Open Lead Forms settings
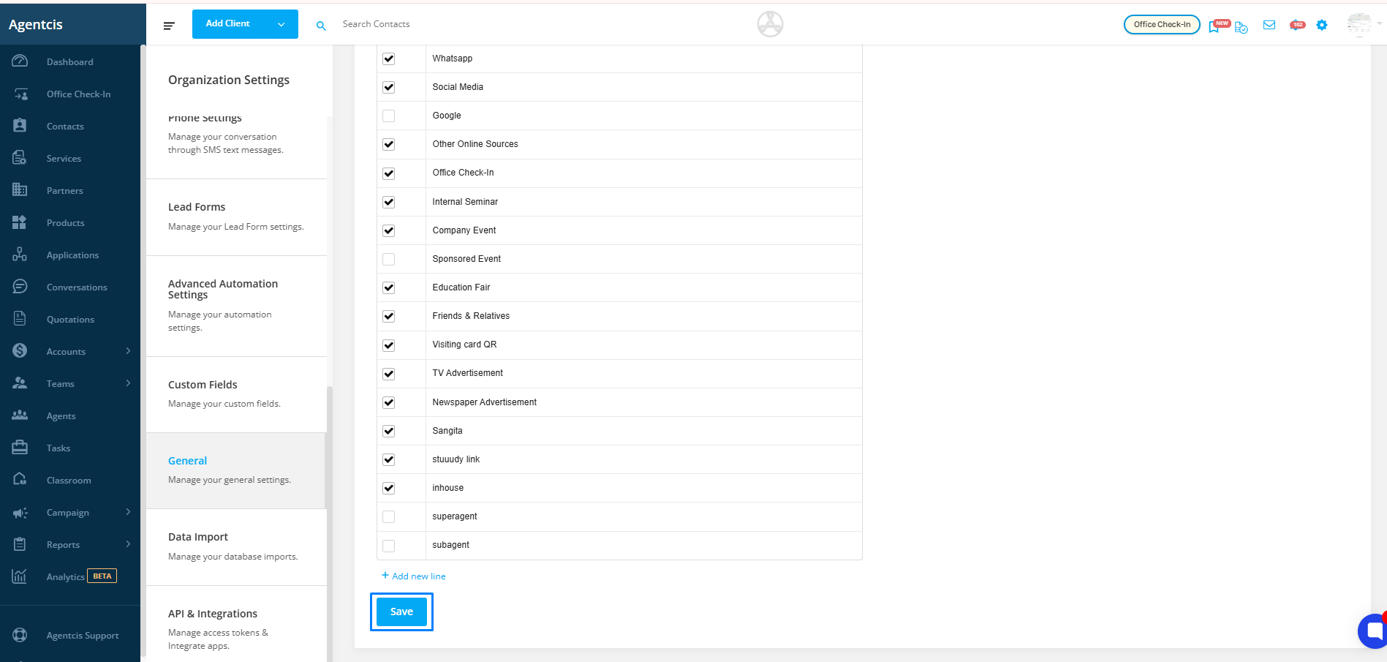1387x662 pixels. coord(236,217)
